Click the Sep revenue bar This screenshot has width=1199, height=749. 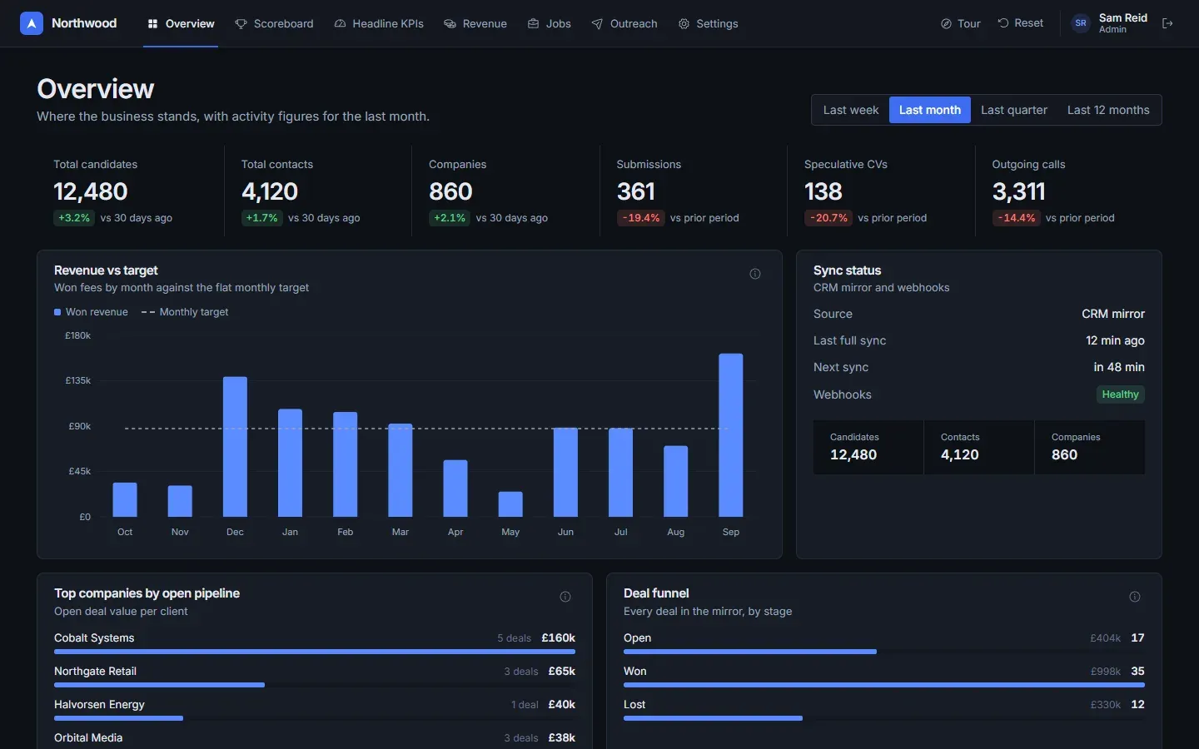[x=731, y=435]
